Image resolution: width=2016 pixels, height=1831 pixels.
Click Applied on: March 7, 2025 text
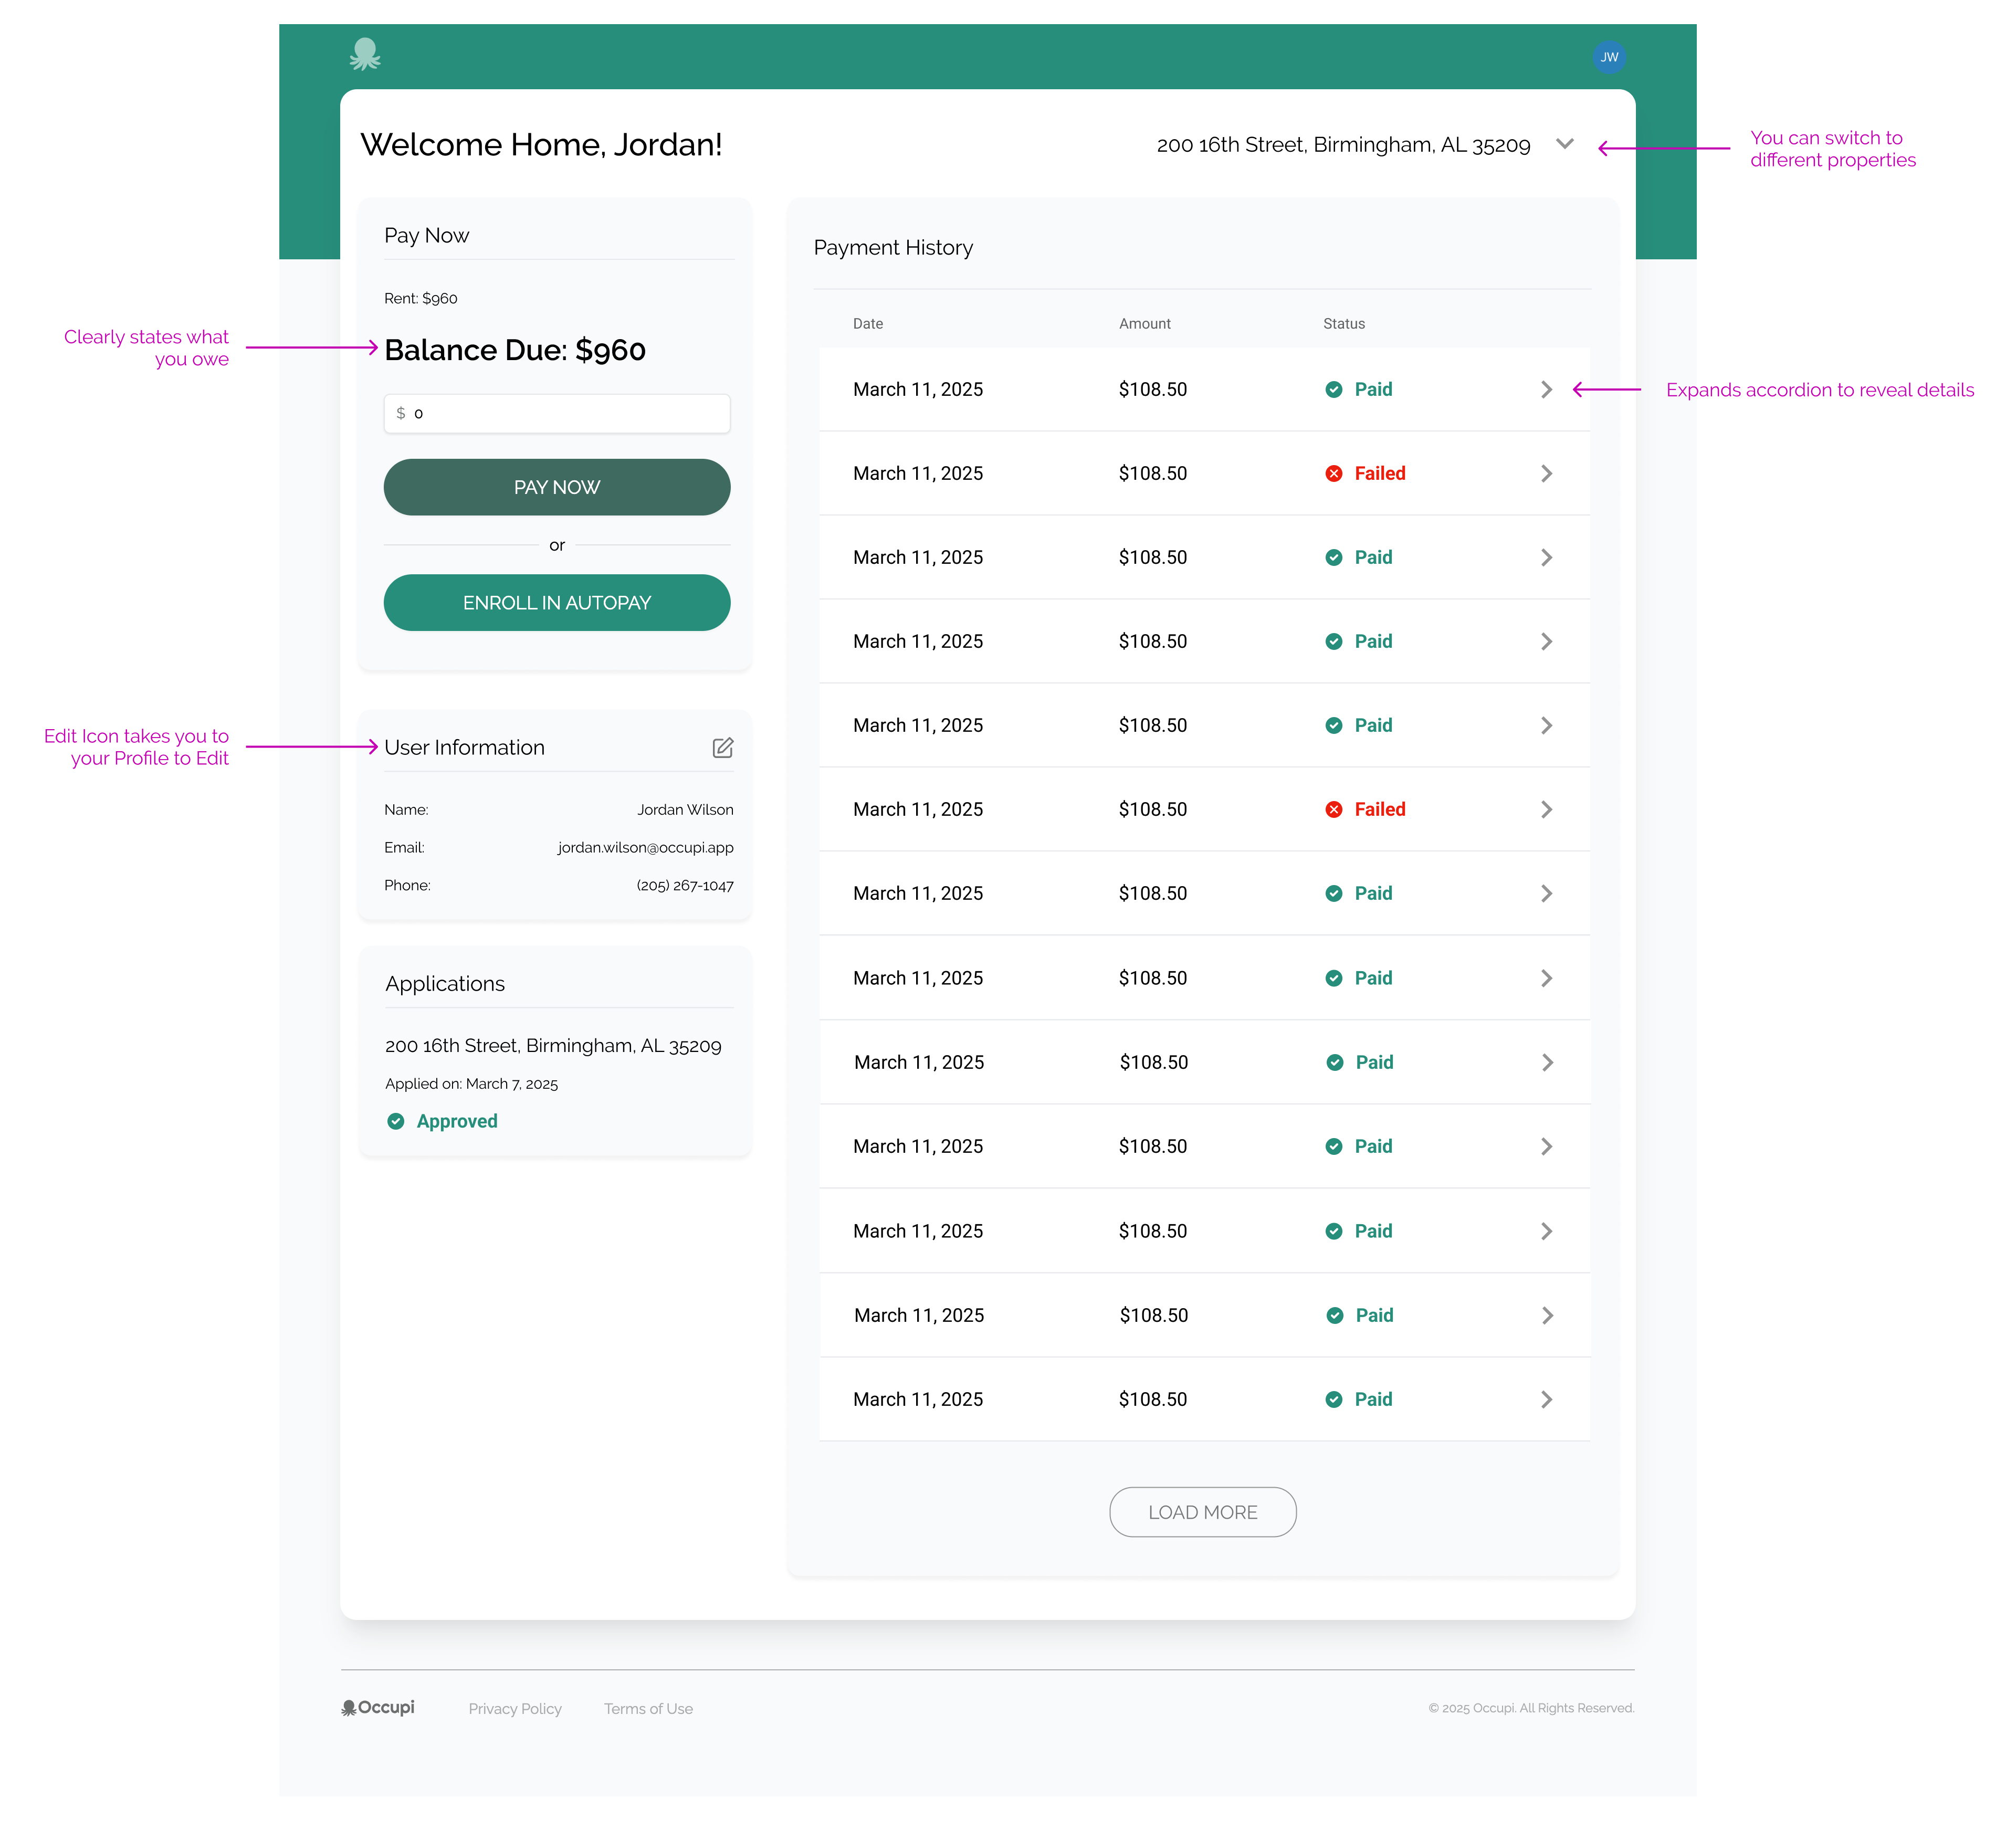pyautogui.click(x=471, y=1083)
